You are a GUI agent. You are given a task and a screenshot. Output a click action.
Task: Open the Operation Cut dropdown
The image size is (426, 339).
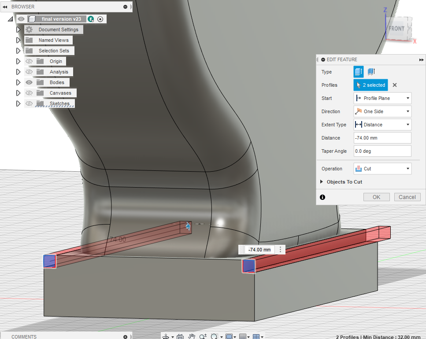(382, 169)
